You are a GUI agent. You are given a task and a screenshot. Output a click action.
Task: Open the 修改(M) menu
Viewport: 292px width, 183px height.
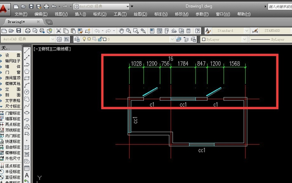[182, 14]
